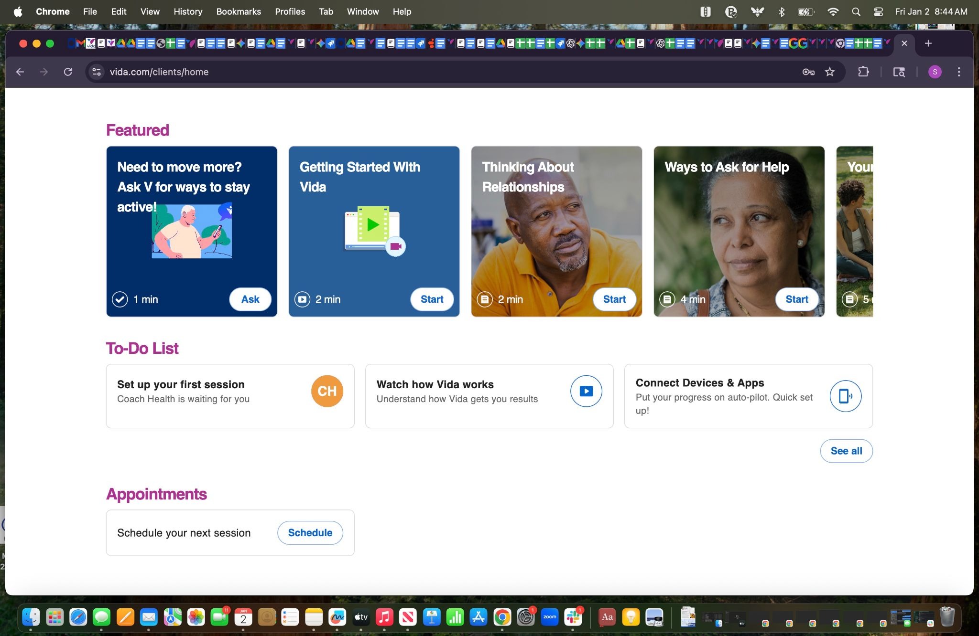This screenshot has height=636, width=979.
Task: Click See all under the To-Do List
Action: click(x=846, y=451)
